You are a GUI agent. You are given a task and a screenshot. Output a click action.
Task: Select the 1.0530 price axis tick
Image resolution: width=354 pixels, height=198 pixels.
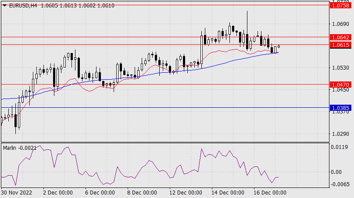pyautogui.click(x=341, y=68)
